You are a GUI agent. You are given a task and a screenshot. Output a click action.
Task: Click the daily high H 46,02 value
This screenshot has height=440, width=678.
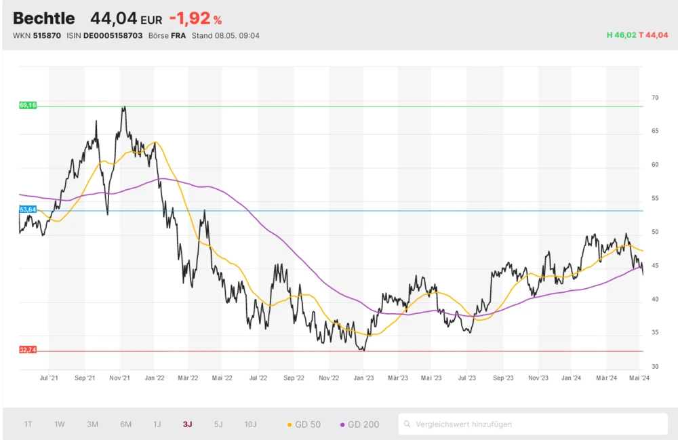[x=621, y=35]
